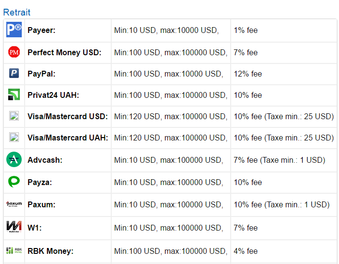Click the Paxum min/max limits cell
339x264 pixels.
(x=169, y=205)
